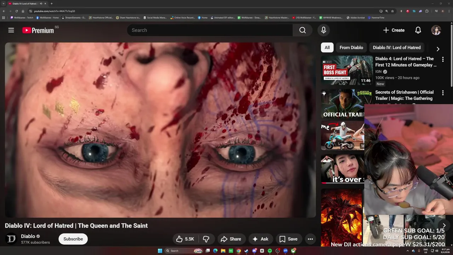Open options for the IGN gameplay video
Image resolution: width=453 pixels, height=255 pixels.
[x=443, y=59]
